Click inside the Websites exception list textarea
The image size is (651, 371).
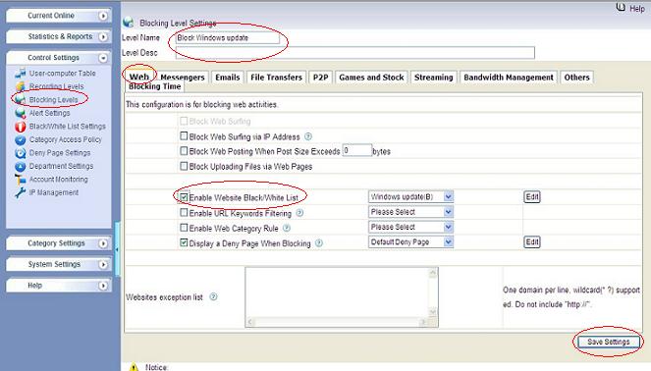[x=337, y=293]
